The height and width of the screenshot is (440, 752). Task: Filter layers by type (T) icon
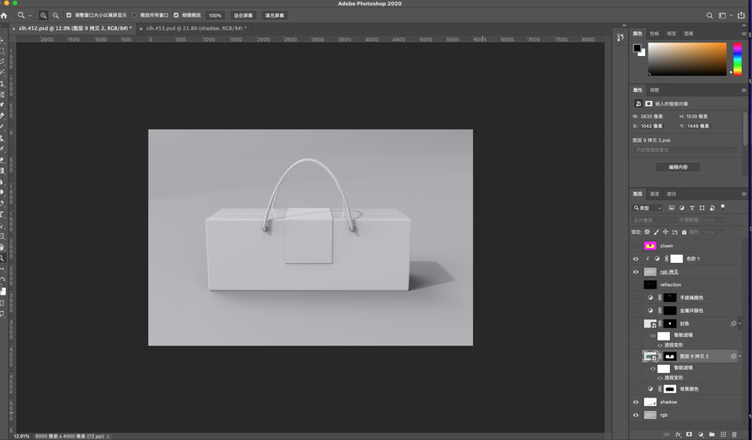[692, 208]
